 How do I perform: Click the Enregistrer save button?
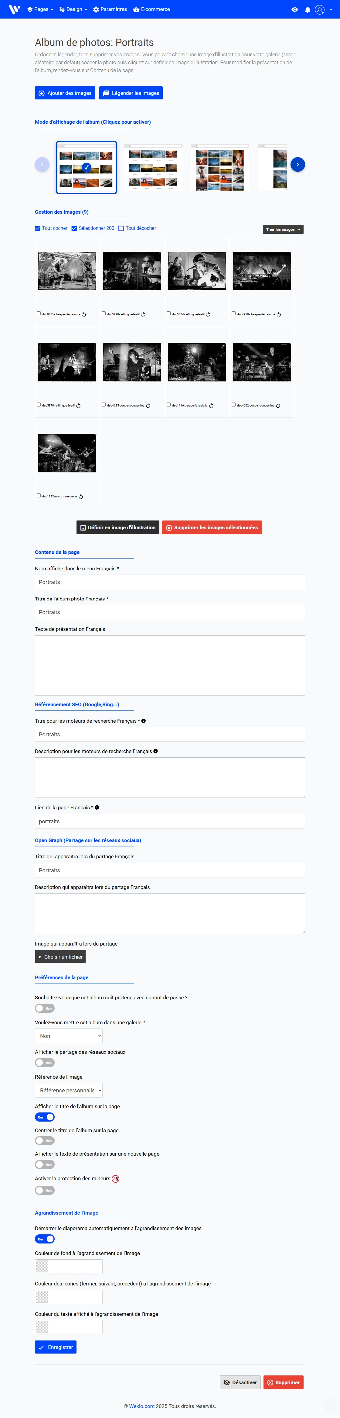[56, 1347]
